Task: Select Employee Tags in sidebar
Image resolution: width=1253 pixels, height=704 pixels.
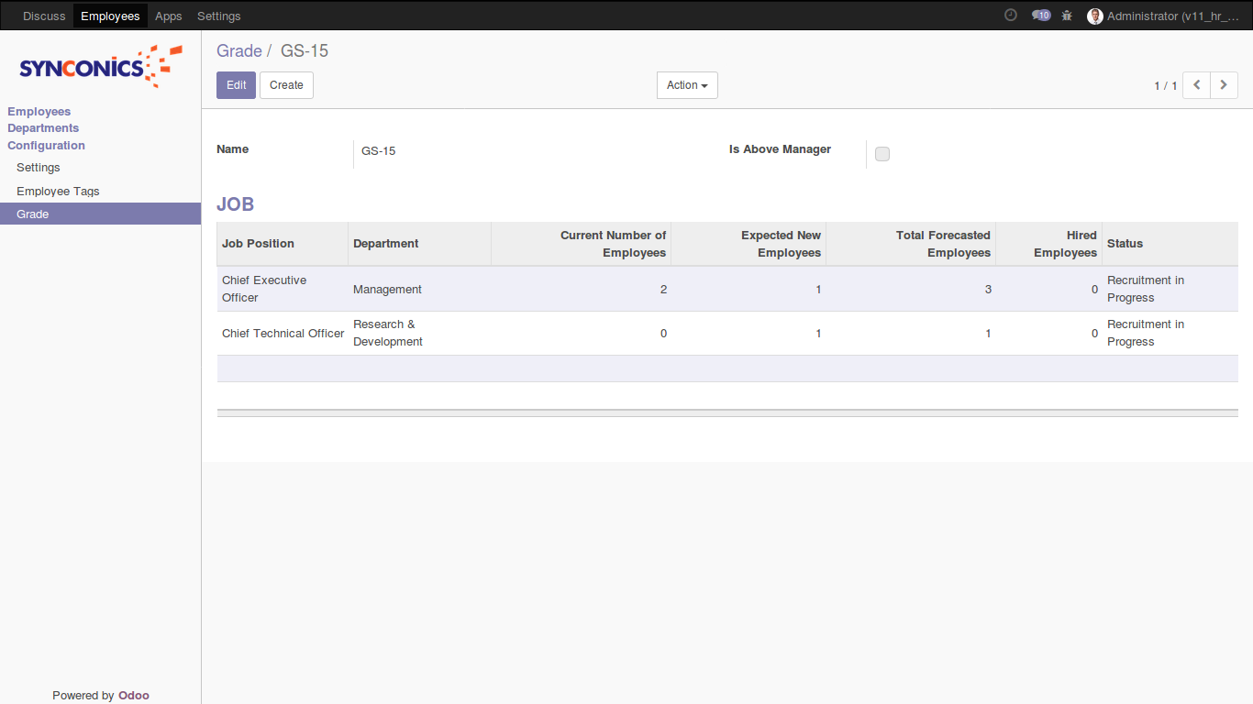Action: pyautogui.click(x=58, y=192)
